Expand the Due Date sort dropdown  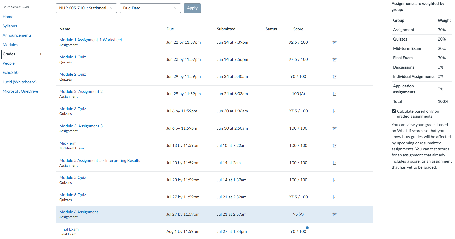tap(150, 8)
